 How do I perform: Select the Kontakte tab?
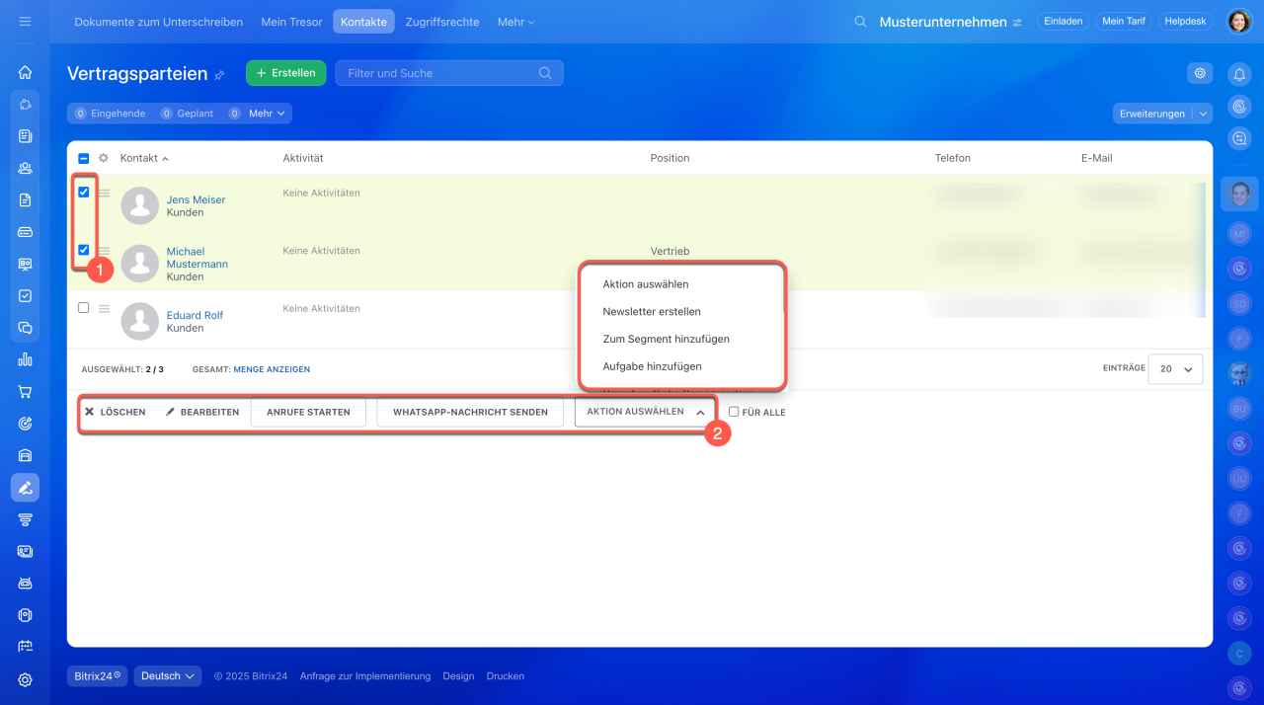coord(363,22)
